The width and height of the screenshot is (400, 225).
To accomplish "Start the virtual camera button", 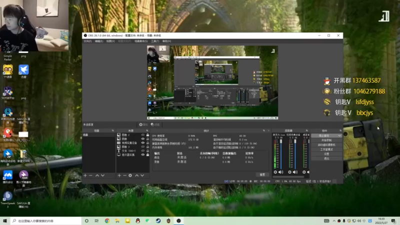I will tap(326, 145).
